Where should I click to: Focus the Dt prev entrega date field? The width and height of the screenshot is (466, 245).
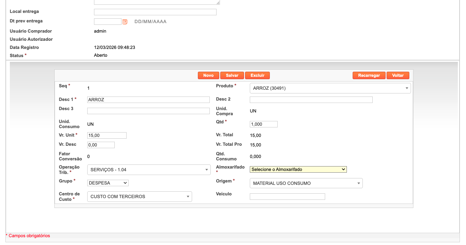107,22
